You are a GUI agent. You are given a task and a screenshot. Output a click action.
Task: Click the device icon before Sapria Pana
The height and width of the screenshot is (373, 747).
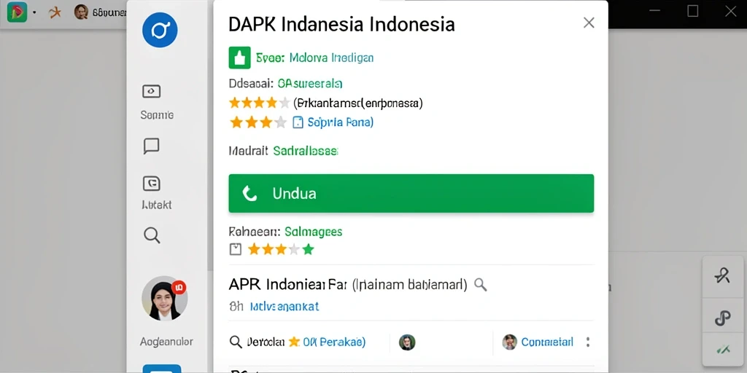tap(298, 122)
